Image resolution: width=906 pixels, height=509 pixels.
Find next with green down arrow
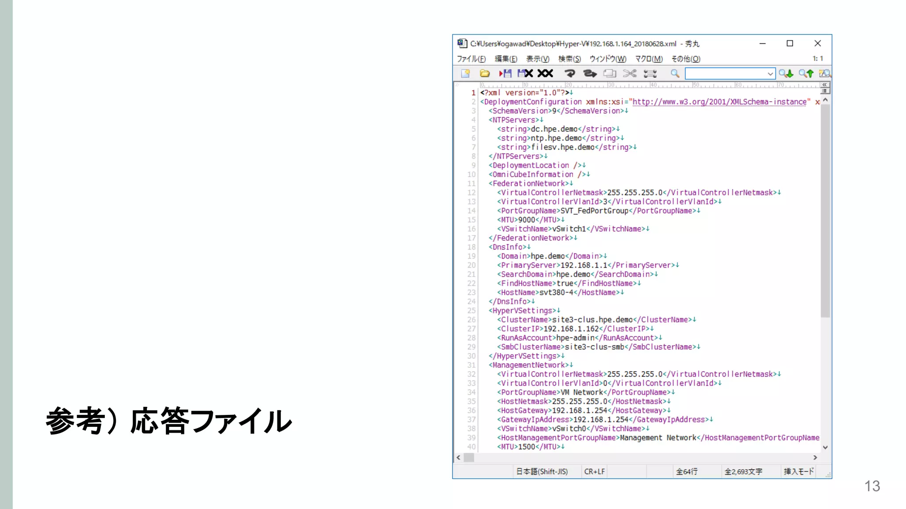click(786, 74)
